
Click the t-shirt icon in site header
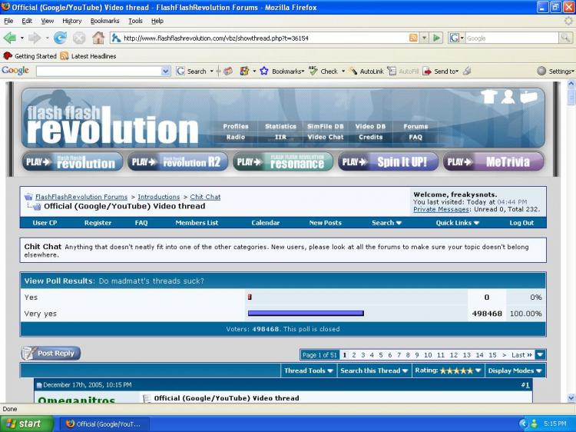tap(489, 97)
